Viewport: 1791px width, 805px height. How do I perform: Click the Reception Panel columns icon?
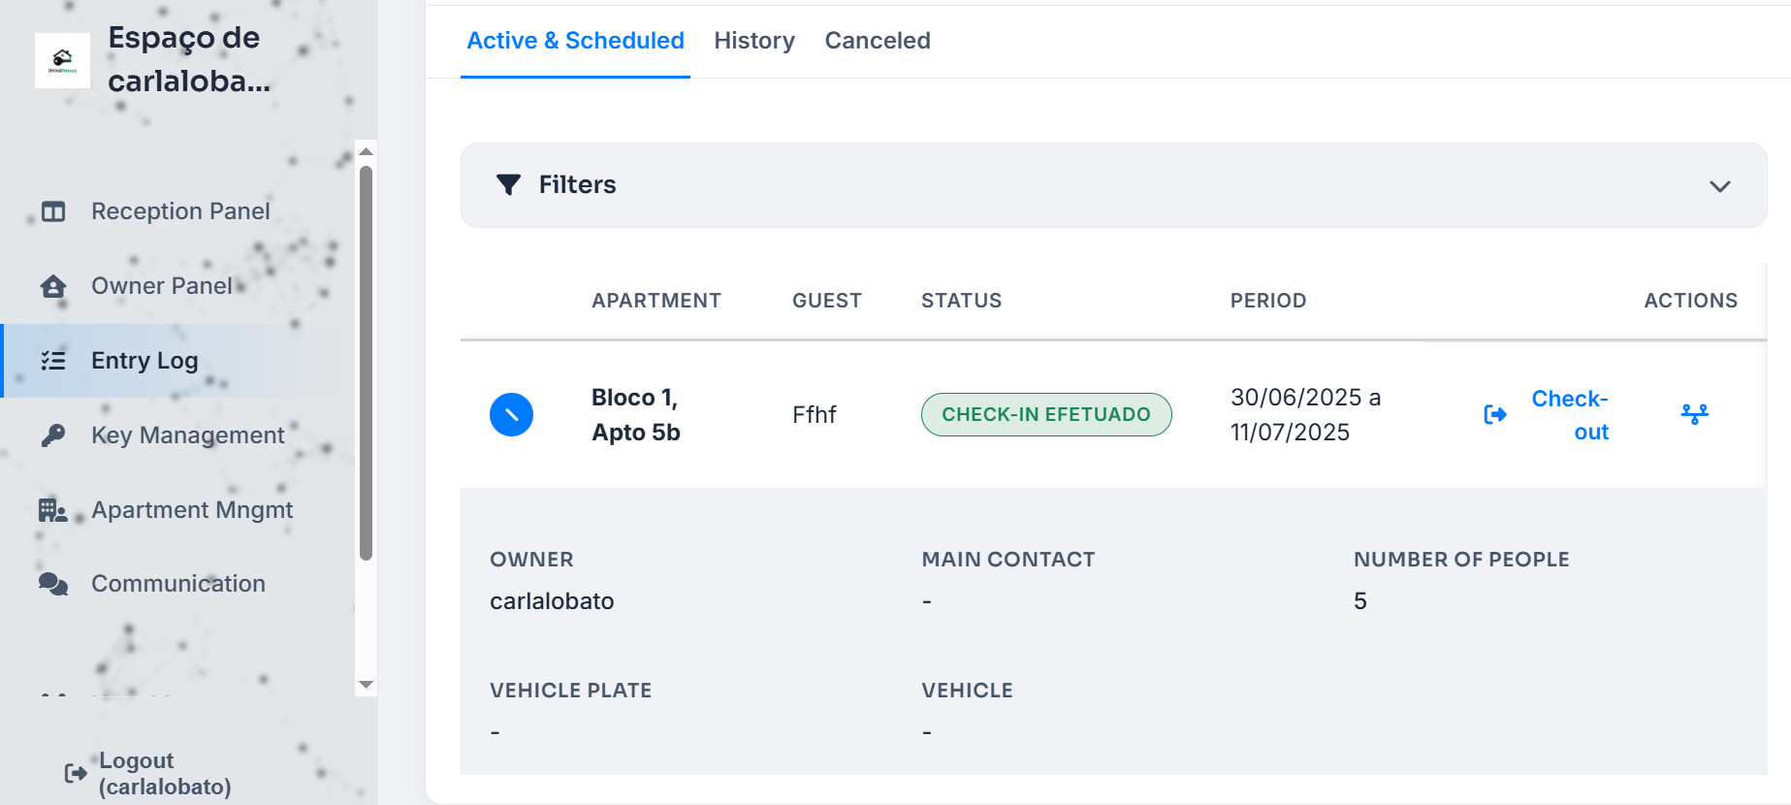[53, 211]
